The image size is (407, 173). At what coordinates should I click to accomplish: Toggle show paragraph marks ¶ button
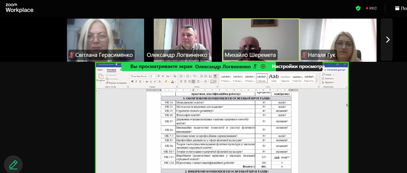[x=215, y=76]
